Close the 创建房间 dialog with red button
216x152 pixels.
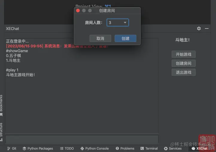[78, 10]
